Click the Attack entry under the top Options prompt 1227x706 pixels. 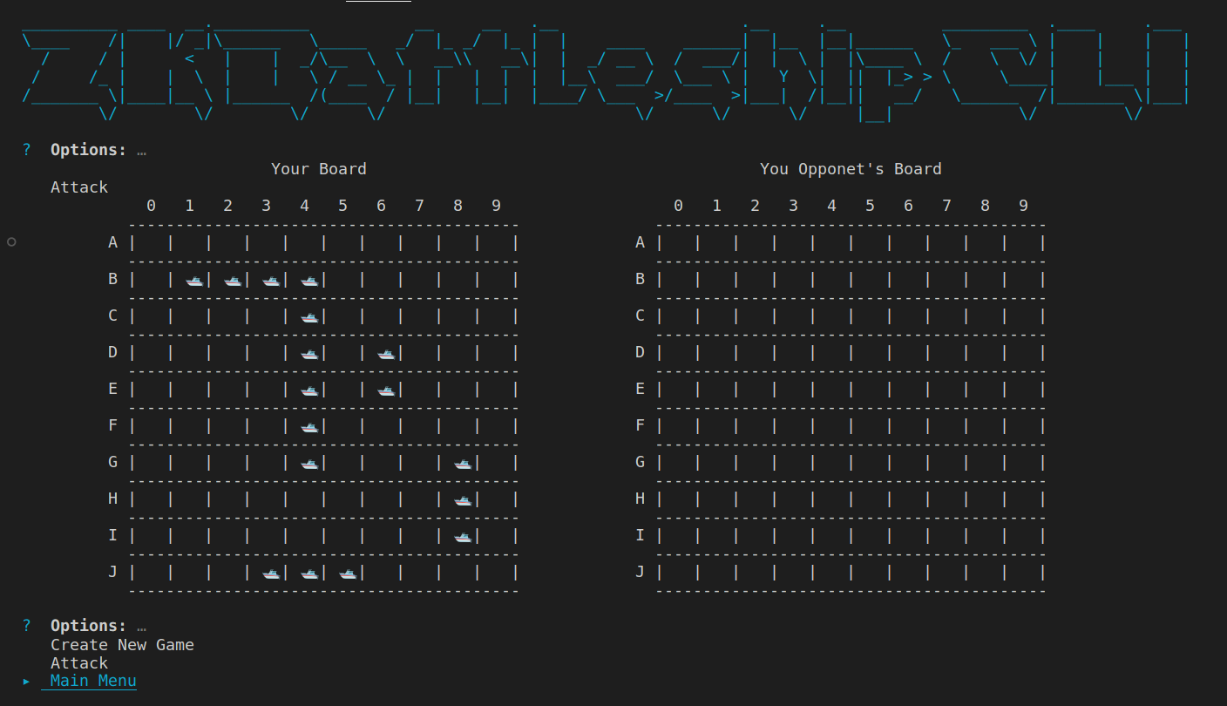click(x=79, y=187)
